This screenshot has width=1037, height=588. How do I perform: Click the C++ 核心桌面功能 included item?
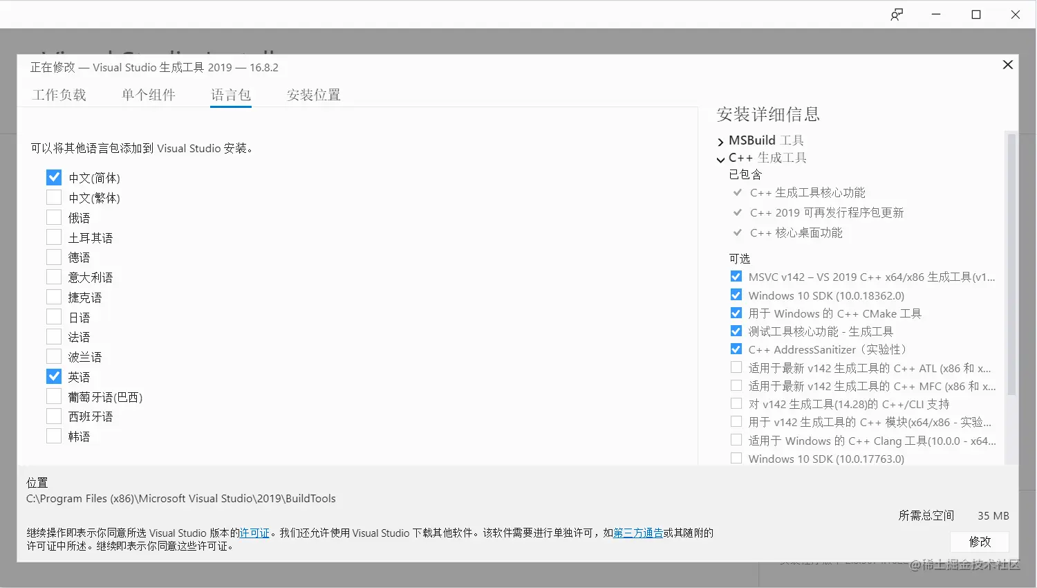[796, 232]
